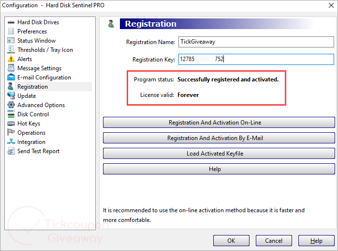338x251 pixels.
Task: Click the Hot Keys keyboard icon
Action: click(x=11, y=124)
